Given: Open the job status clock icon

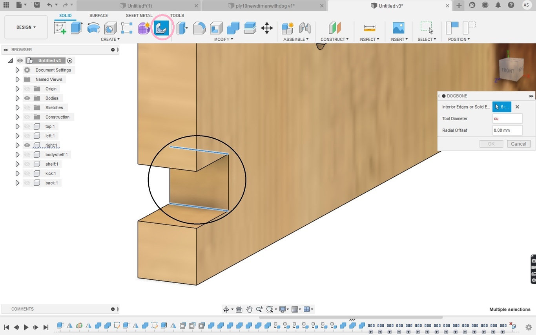Looking at the screenshot, I should point(485,5).
